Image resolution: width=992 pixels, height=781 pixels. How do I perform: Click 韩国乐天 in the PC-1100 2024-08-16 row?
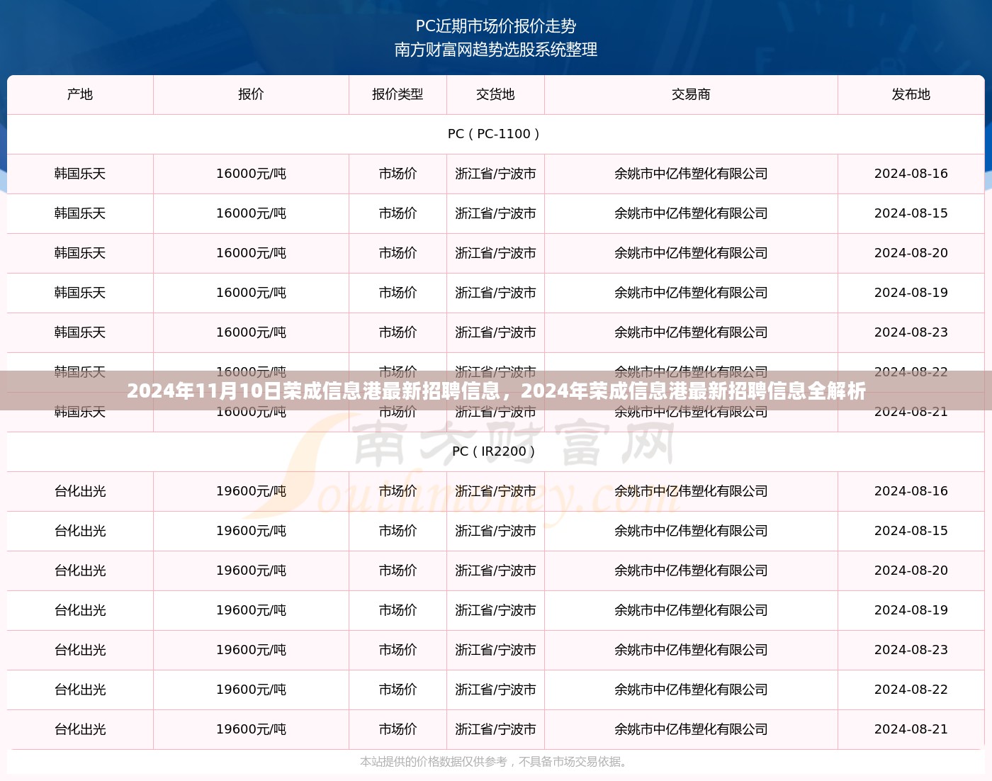pyautogui.click(x=80, y=174)
